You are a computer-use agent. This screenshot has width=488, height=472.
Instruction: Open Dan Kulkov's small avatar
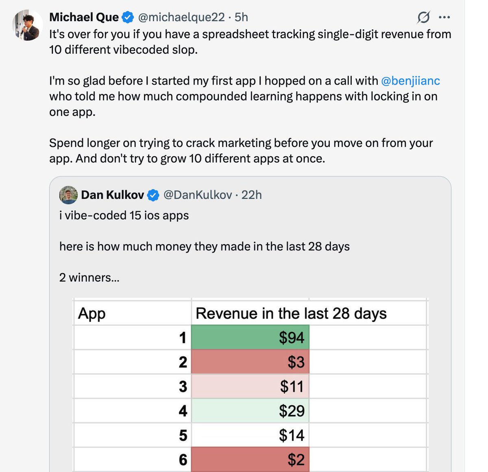pos(68,195)
